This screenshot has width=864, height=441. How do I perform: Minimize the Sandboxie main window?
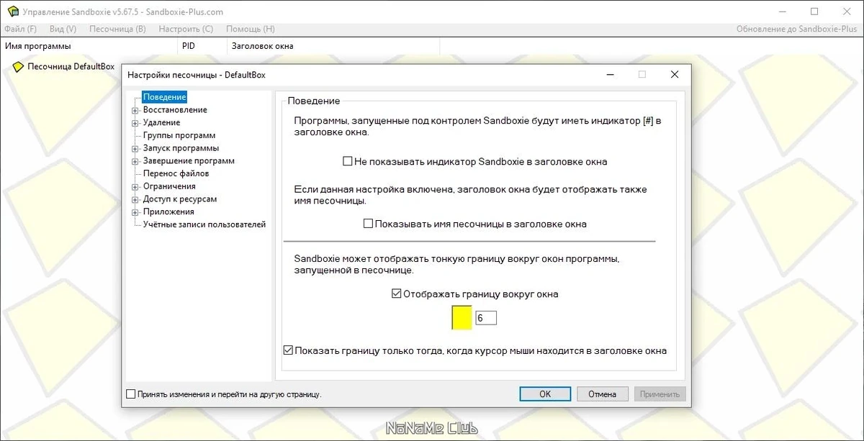tap(781, 12)
